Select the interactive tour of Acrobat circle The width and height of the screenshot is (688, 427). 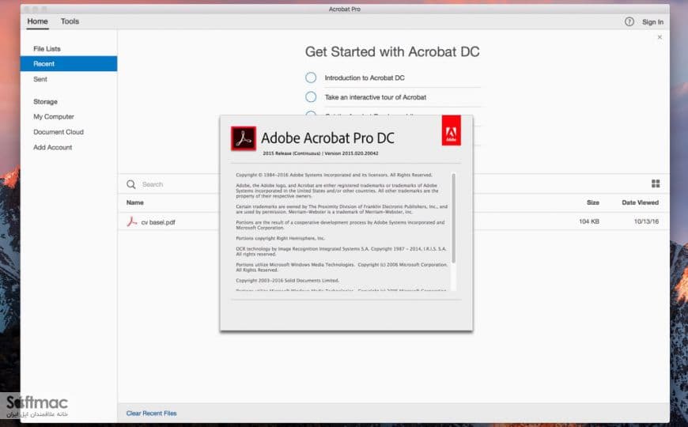[311, 97]
